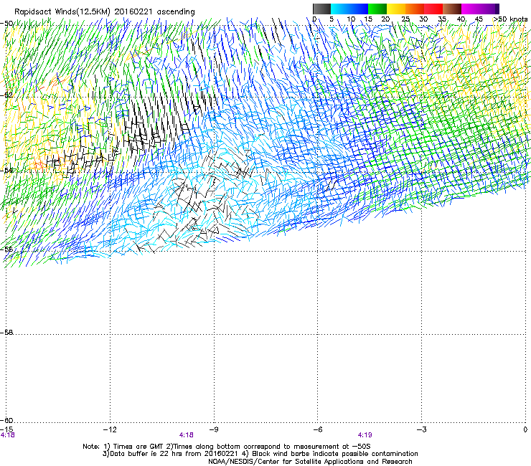Viewport: 531px width, 466px height.
Task: Click the brown 35–40 knots legend swatch
Action: pos(452,9)
